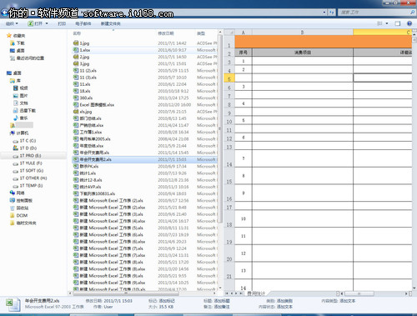
Task: Open drive 1T D (D:)
Action: 25,148
